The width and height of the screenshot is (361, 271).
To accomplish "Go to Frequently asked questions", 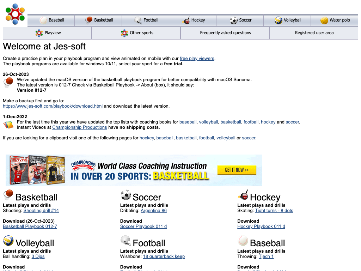I will 225,33.
